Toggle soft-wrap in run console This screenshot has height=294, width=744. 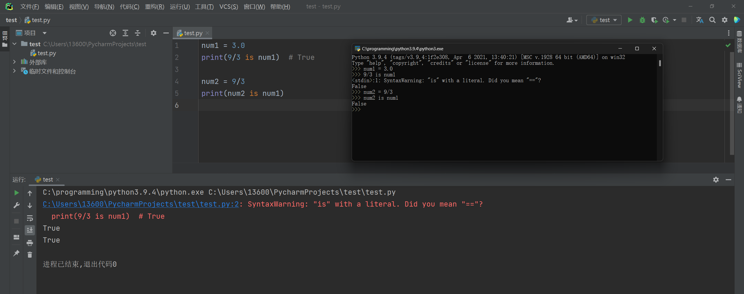tap(30, 218)
